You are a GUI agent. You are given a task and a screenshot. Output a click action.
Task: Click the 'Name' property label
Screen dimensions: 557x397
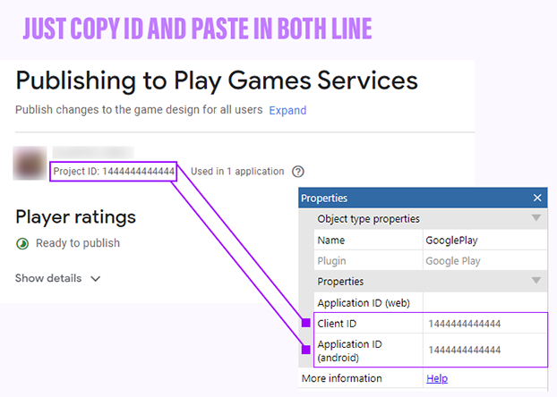(331, 241)
